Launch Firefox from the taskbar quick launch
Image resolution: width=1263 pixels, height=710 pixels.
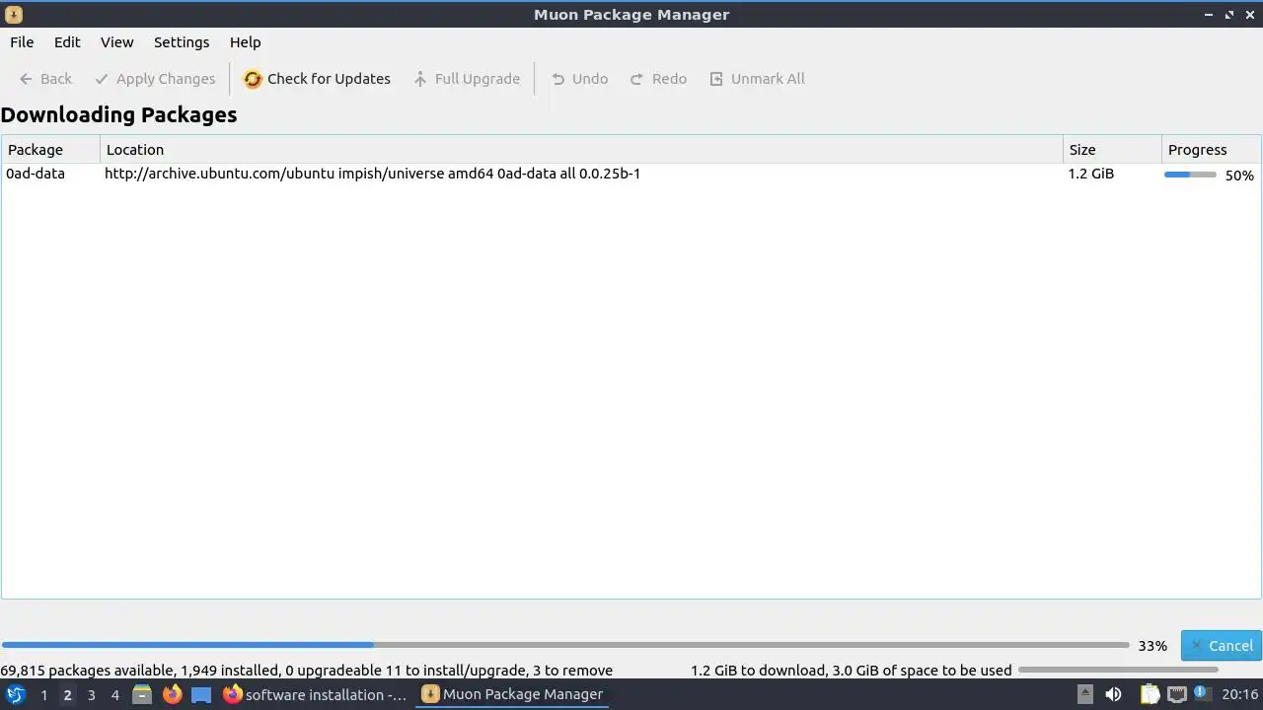click(172, 694)
